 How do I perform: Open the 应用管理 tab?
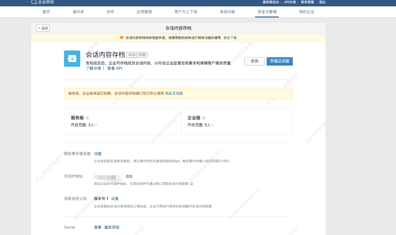(144, 12)
